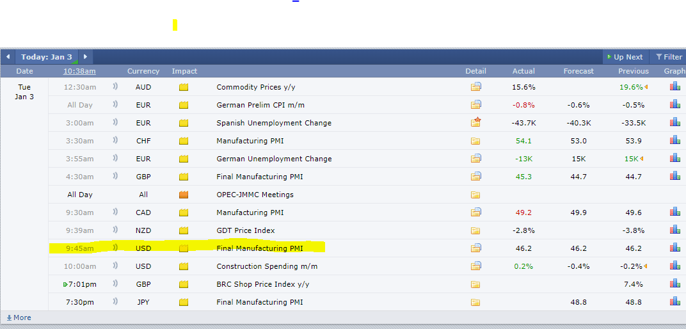Open graph for Construction Spending m/m
This screenshot has height=329, width=686.
(x=674, y=266)
